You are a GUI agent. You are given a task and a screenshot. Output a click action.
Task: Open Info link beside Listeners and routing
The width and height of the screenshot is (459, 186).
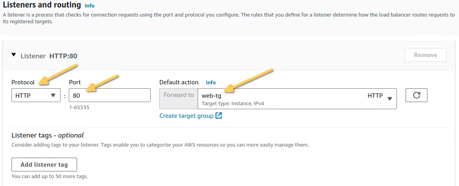click(x=90, y=6)
